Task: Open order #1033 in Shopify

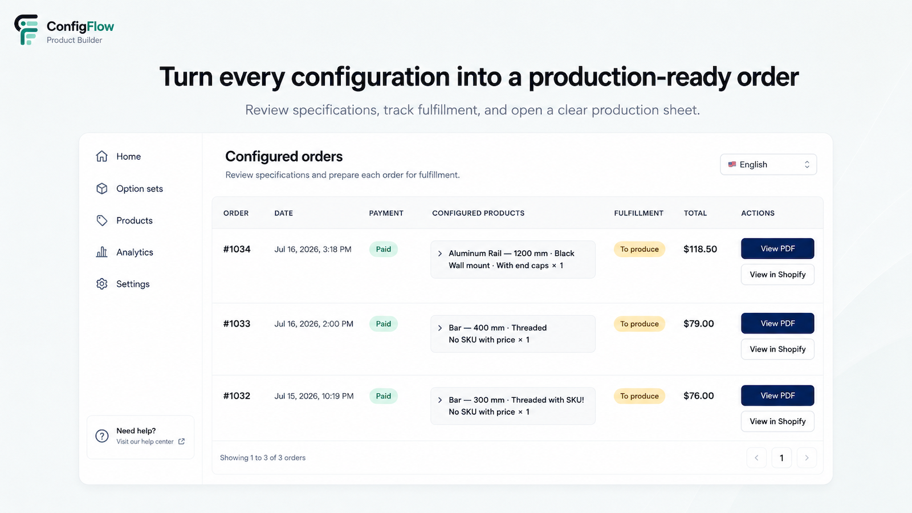Action: [777, 349]
